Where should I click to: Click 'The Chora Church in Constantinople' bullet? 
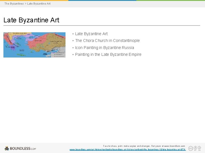point(107,41)
